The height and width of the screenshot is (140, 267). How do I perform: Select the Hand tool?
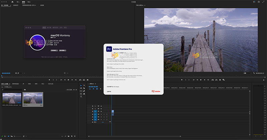pos(84,94)
